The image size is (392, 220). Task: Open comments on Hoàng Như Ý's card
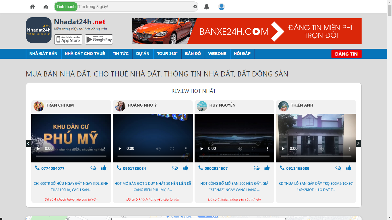coord(175,168)
